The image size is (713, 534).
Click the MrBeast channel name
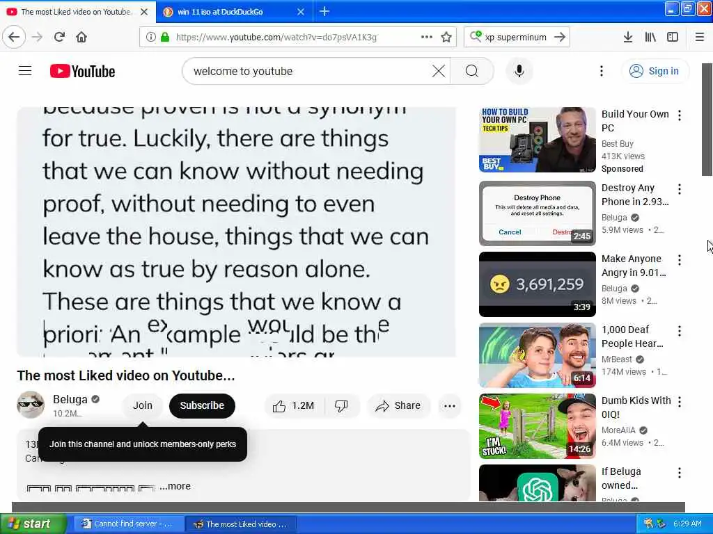[x=617, y=359]
